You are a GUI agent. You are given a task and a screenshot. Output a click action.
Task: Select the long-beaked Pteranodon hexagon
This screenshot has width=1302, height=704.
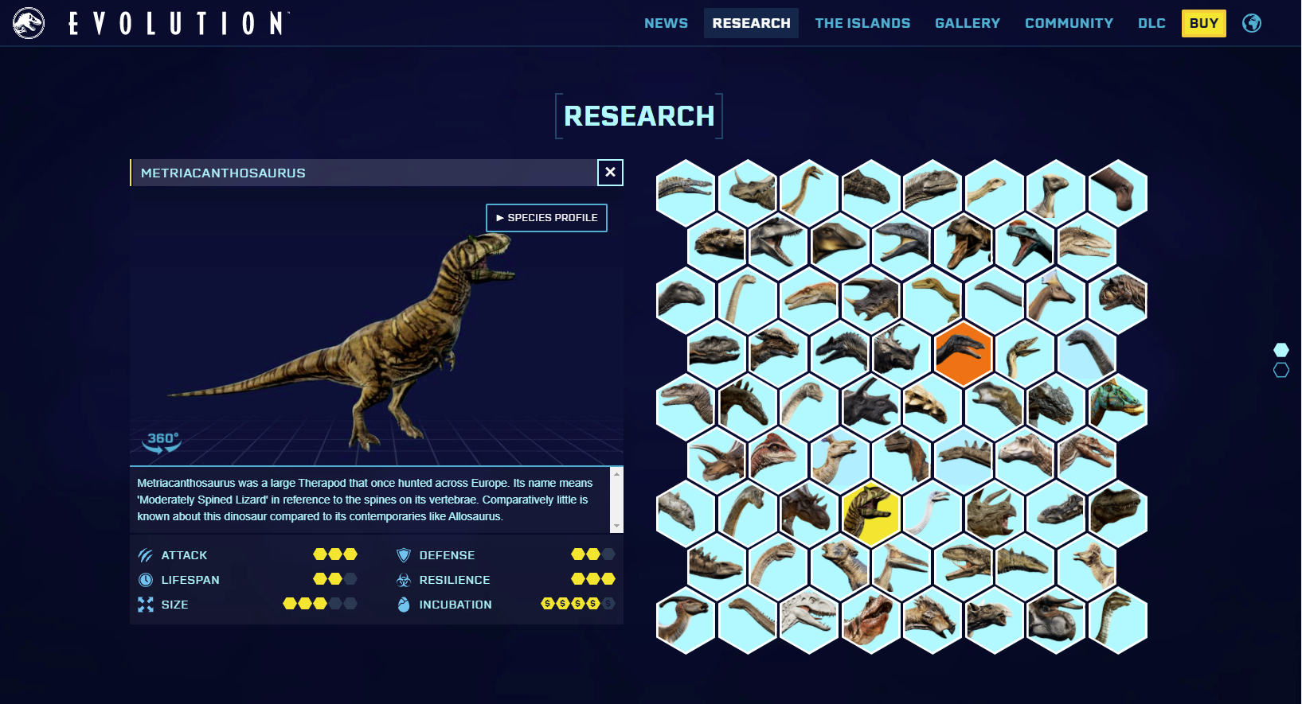coord(901,566)
